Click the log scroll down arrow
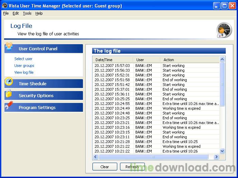Image resolution: width=238 pixels, height=178 pixels. [222, 151]
